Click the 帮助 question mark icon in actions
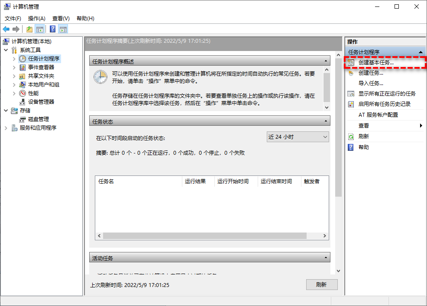This screenshot has height=306, width=427. 351,147
